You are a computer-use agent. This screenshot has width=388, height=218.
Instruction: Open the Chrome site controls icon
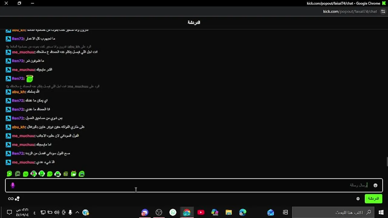point(383,12)
